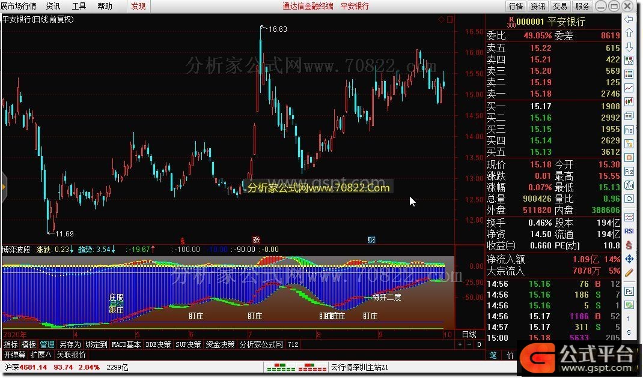The image size is (643, 378).
Task: Click the blue four-way move arrows icon
Action: pyautogui.click(x=629, y=259)
